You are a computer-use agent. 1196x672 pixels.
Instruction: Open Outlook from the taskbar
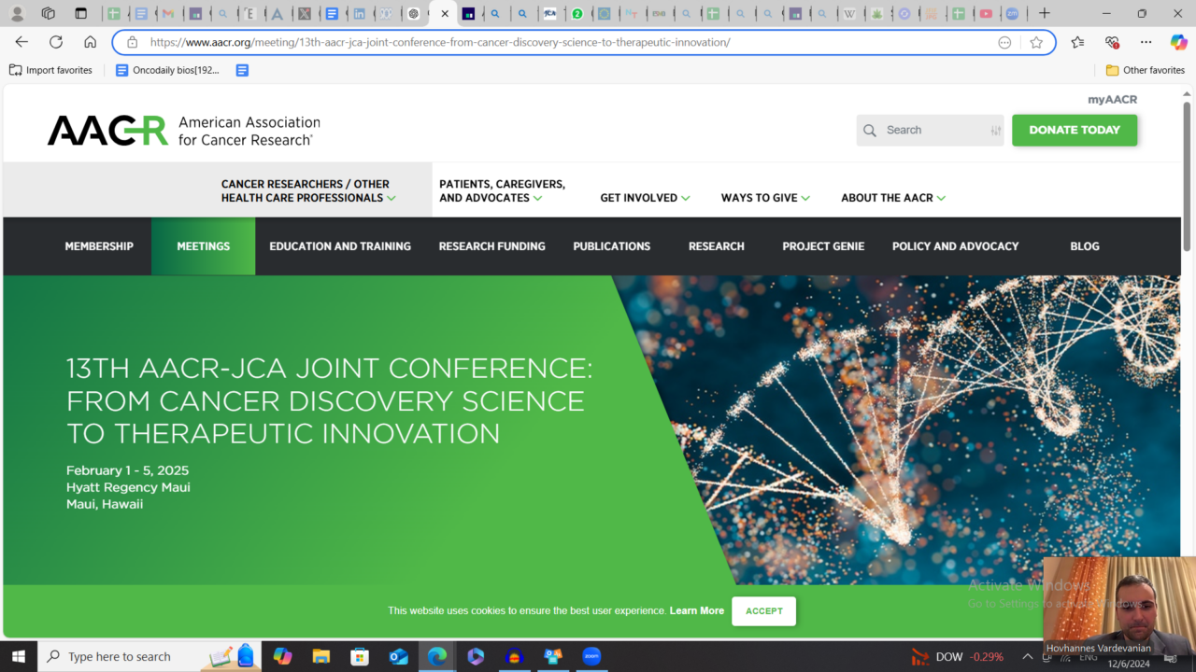pyautogui.click(x=399, y=656)
